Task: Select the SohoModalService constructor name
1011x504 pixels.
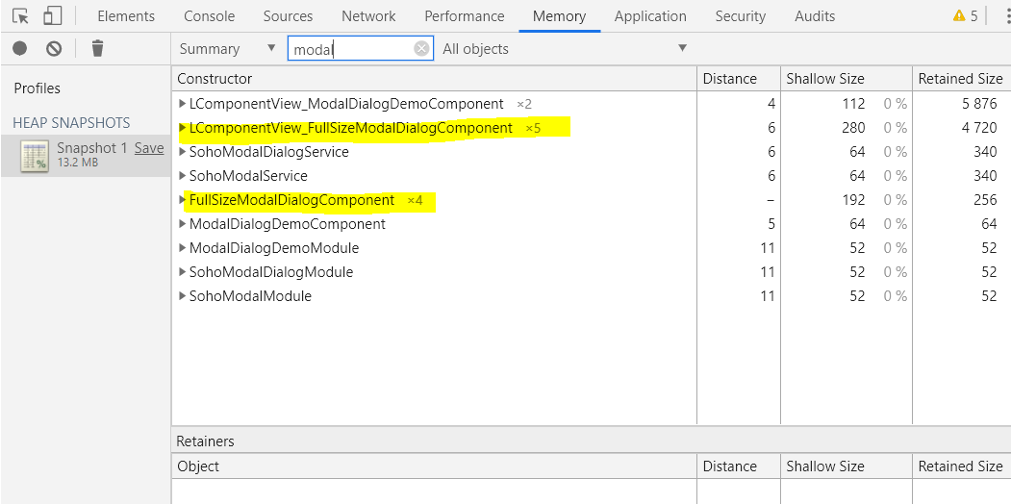Action: coord(248,176)
